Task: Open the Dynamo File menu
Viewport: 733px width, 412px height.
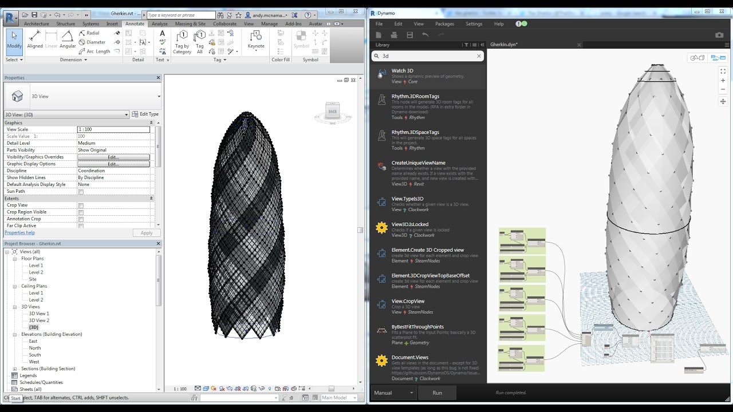Action: tap(379, 24)
